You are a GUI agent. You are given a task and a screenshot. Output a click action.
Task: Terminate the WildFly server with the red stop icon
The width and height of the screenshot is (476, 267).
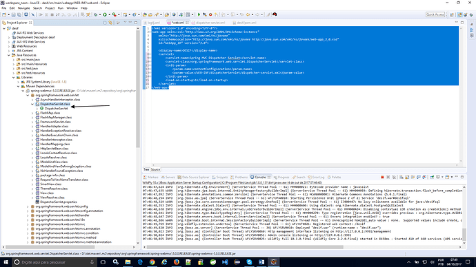pos(382,177)
